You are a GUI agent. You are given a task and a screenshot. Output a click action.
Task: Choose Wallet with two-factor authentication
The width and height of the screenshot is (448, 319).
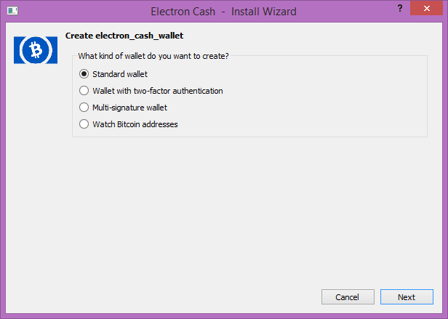(151, 91)
